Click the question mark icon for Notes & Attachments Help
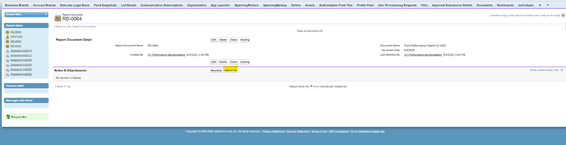The width and height of the screenshot is (566, 145). pyautogui.click(x=562, y=70)
